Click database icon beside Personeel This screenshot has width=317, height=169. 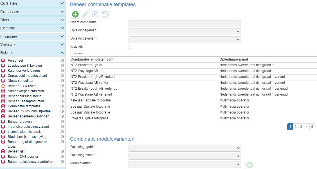[x=3, y=61]
